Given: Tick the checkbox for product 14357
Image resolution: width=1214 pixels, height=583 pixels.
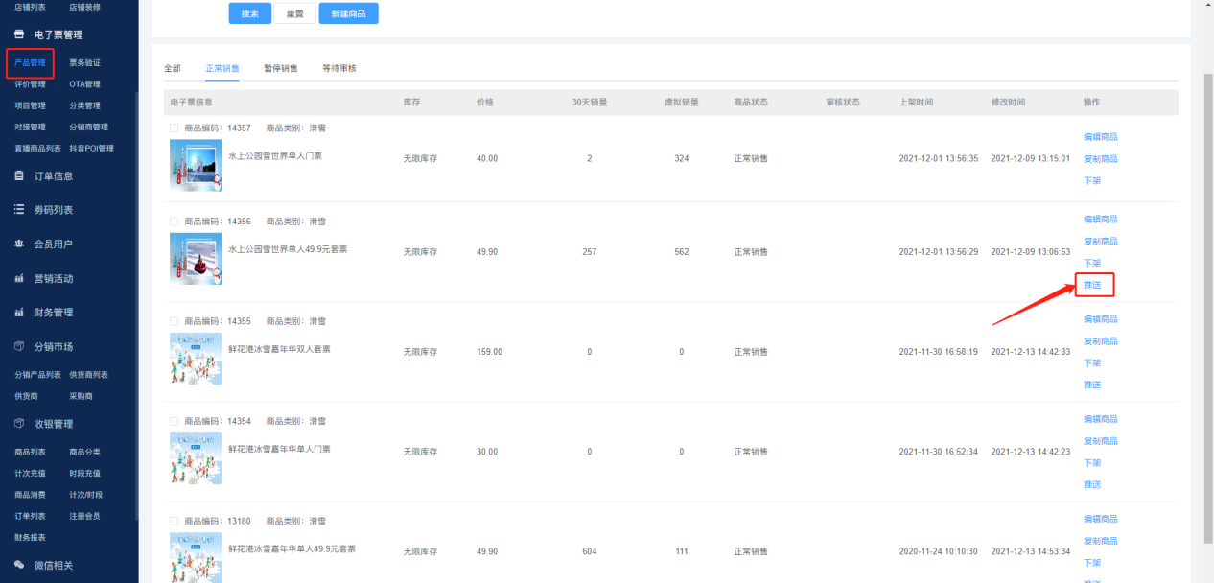Looking at the screenshot, I should 174,128.
